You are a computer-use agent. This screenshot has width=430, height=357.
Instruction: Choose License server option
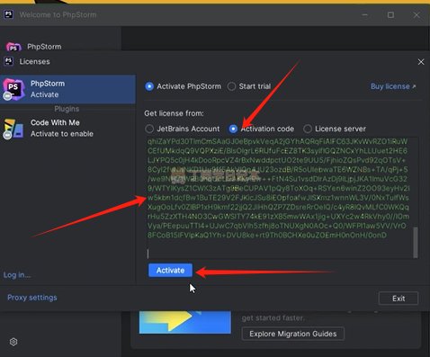pyautogui.click(x=308, y=129)
